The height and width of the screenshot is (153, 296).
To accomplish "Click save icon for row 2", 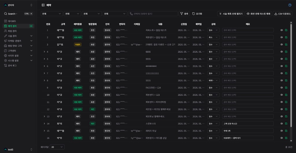I will click(x=286, y=37).
